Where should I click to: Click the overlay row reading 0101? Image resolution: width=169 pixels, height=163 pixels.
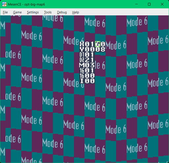click(87, 55)
